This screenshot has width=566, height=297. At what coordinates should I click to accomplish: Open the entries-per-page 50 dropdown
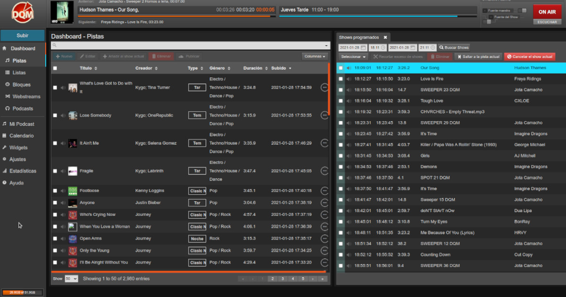(71, 279)
